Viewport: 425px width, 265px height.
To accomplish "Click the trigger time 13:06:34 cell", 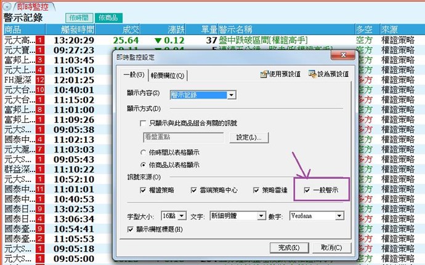I will coord(74,219).
